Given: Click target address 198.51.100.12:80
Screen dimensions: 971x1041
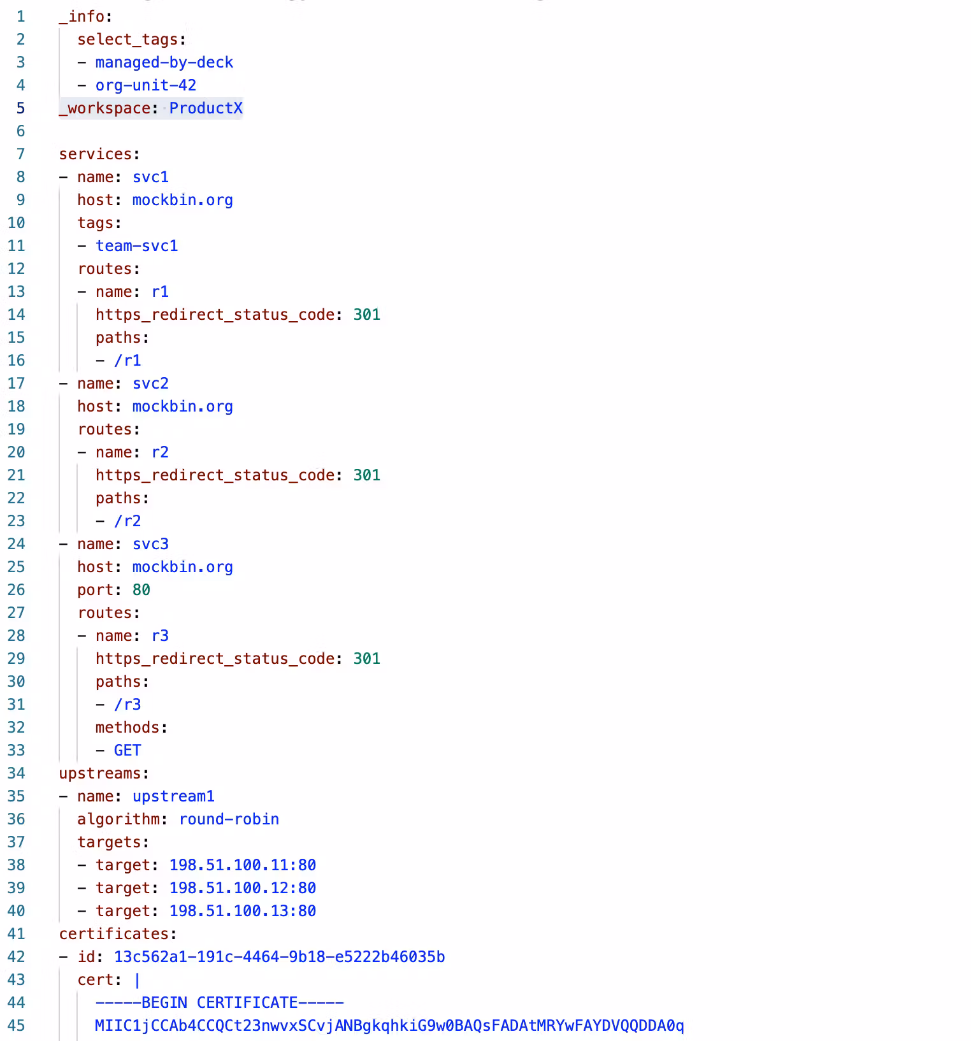Looking at the screenshot, I should [x=242, y=888].
